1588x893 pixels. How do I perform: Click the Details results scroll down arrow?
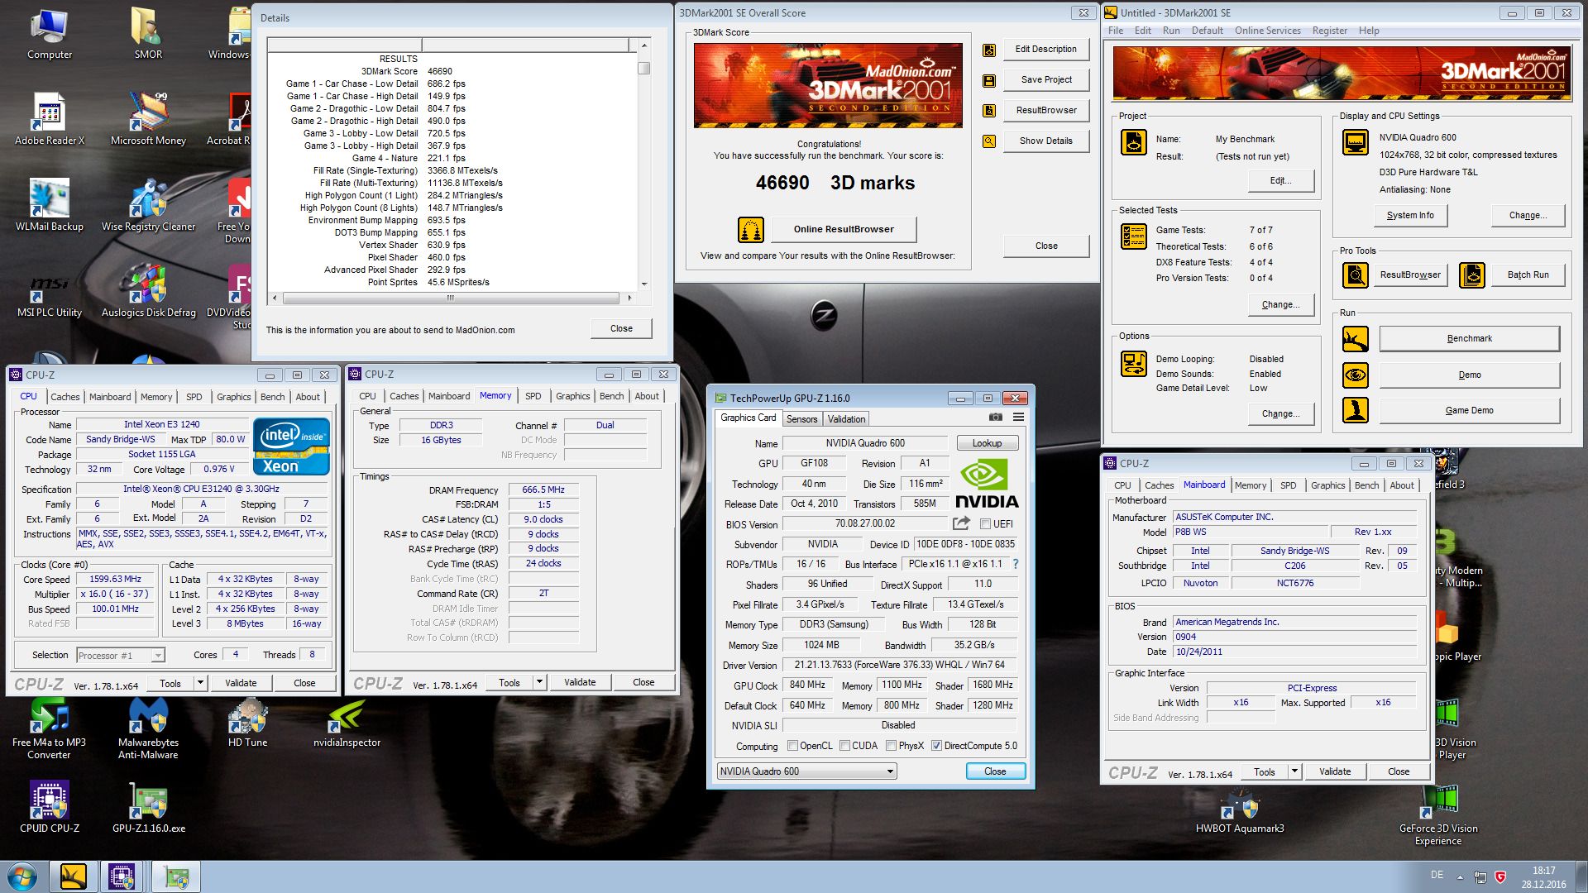pos(643,284)
